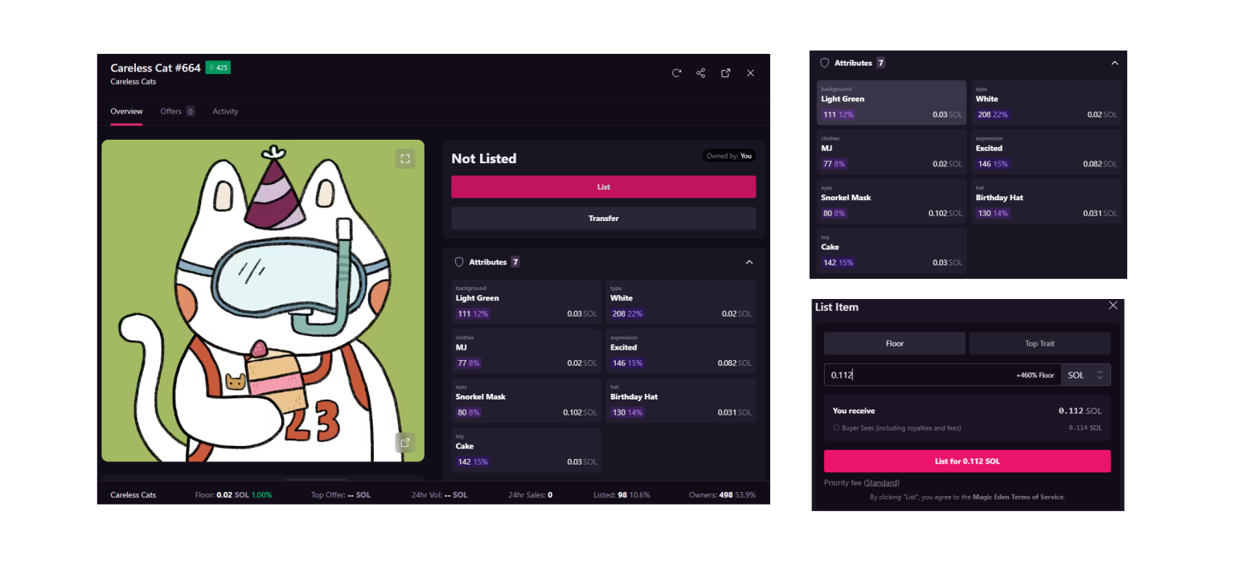
Task: Click Excited in the standalone Attributes panel
Action: coord(1046,152)
